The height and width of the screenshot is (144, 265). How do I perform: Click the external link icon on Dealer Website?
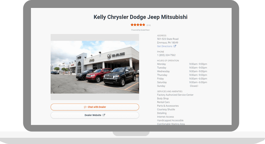point(104,115)
